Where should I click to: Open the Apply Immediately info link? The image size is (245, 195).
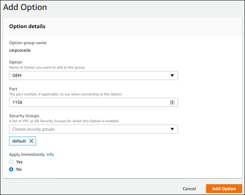tap(50, 154)
